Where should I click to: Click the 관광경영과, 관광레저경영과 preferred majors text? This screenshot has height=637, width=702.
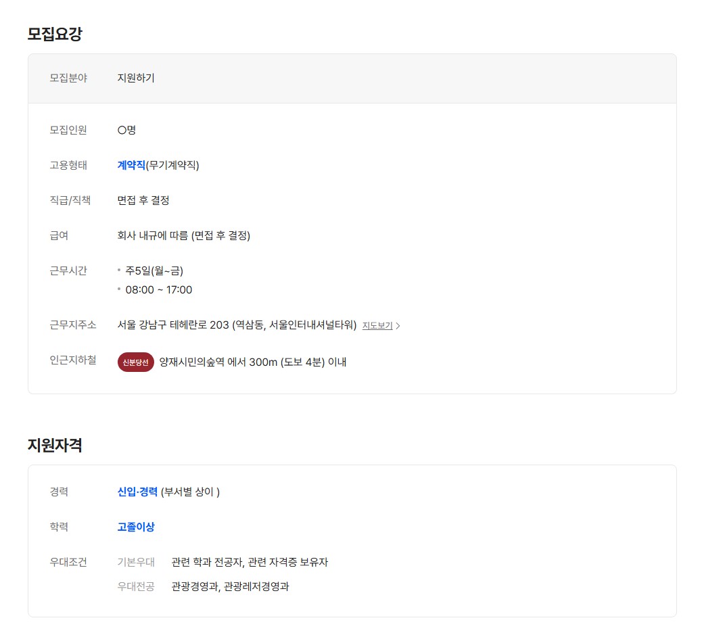pyautogui.click(x=230, y=586)
